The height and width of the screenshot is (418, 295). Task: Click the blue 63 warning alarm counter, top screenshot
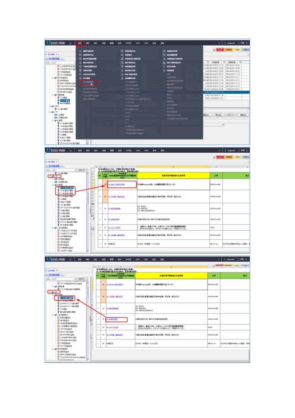[x=246, y=50]
